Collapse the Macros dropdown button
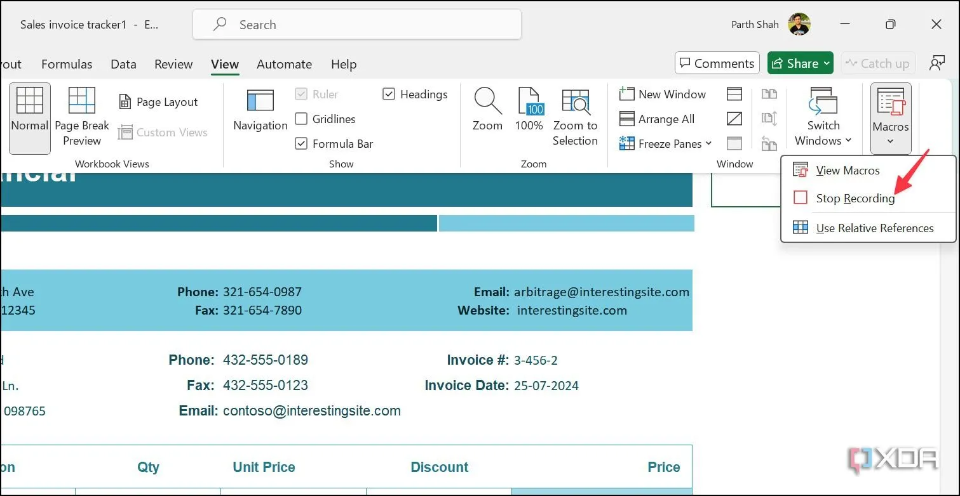 point(890,119)
